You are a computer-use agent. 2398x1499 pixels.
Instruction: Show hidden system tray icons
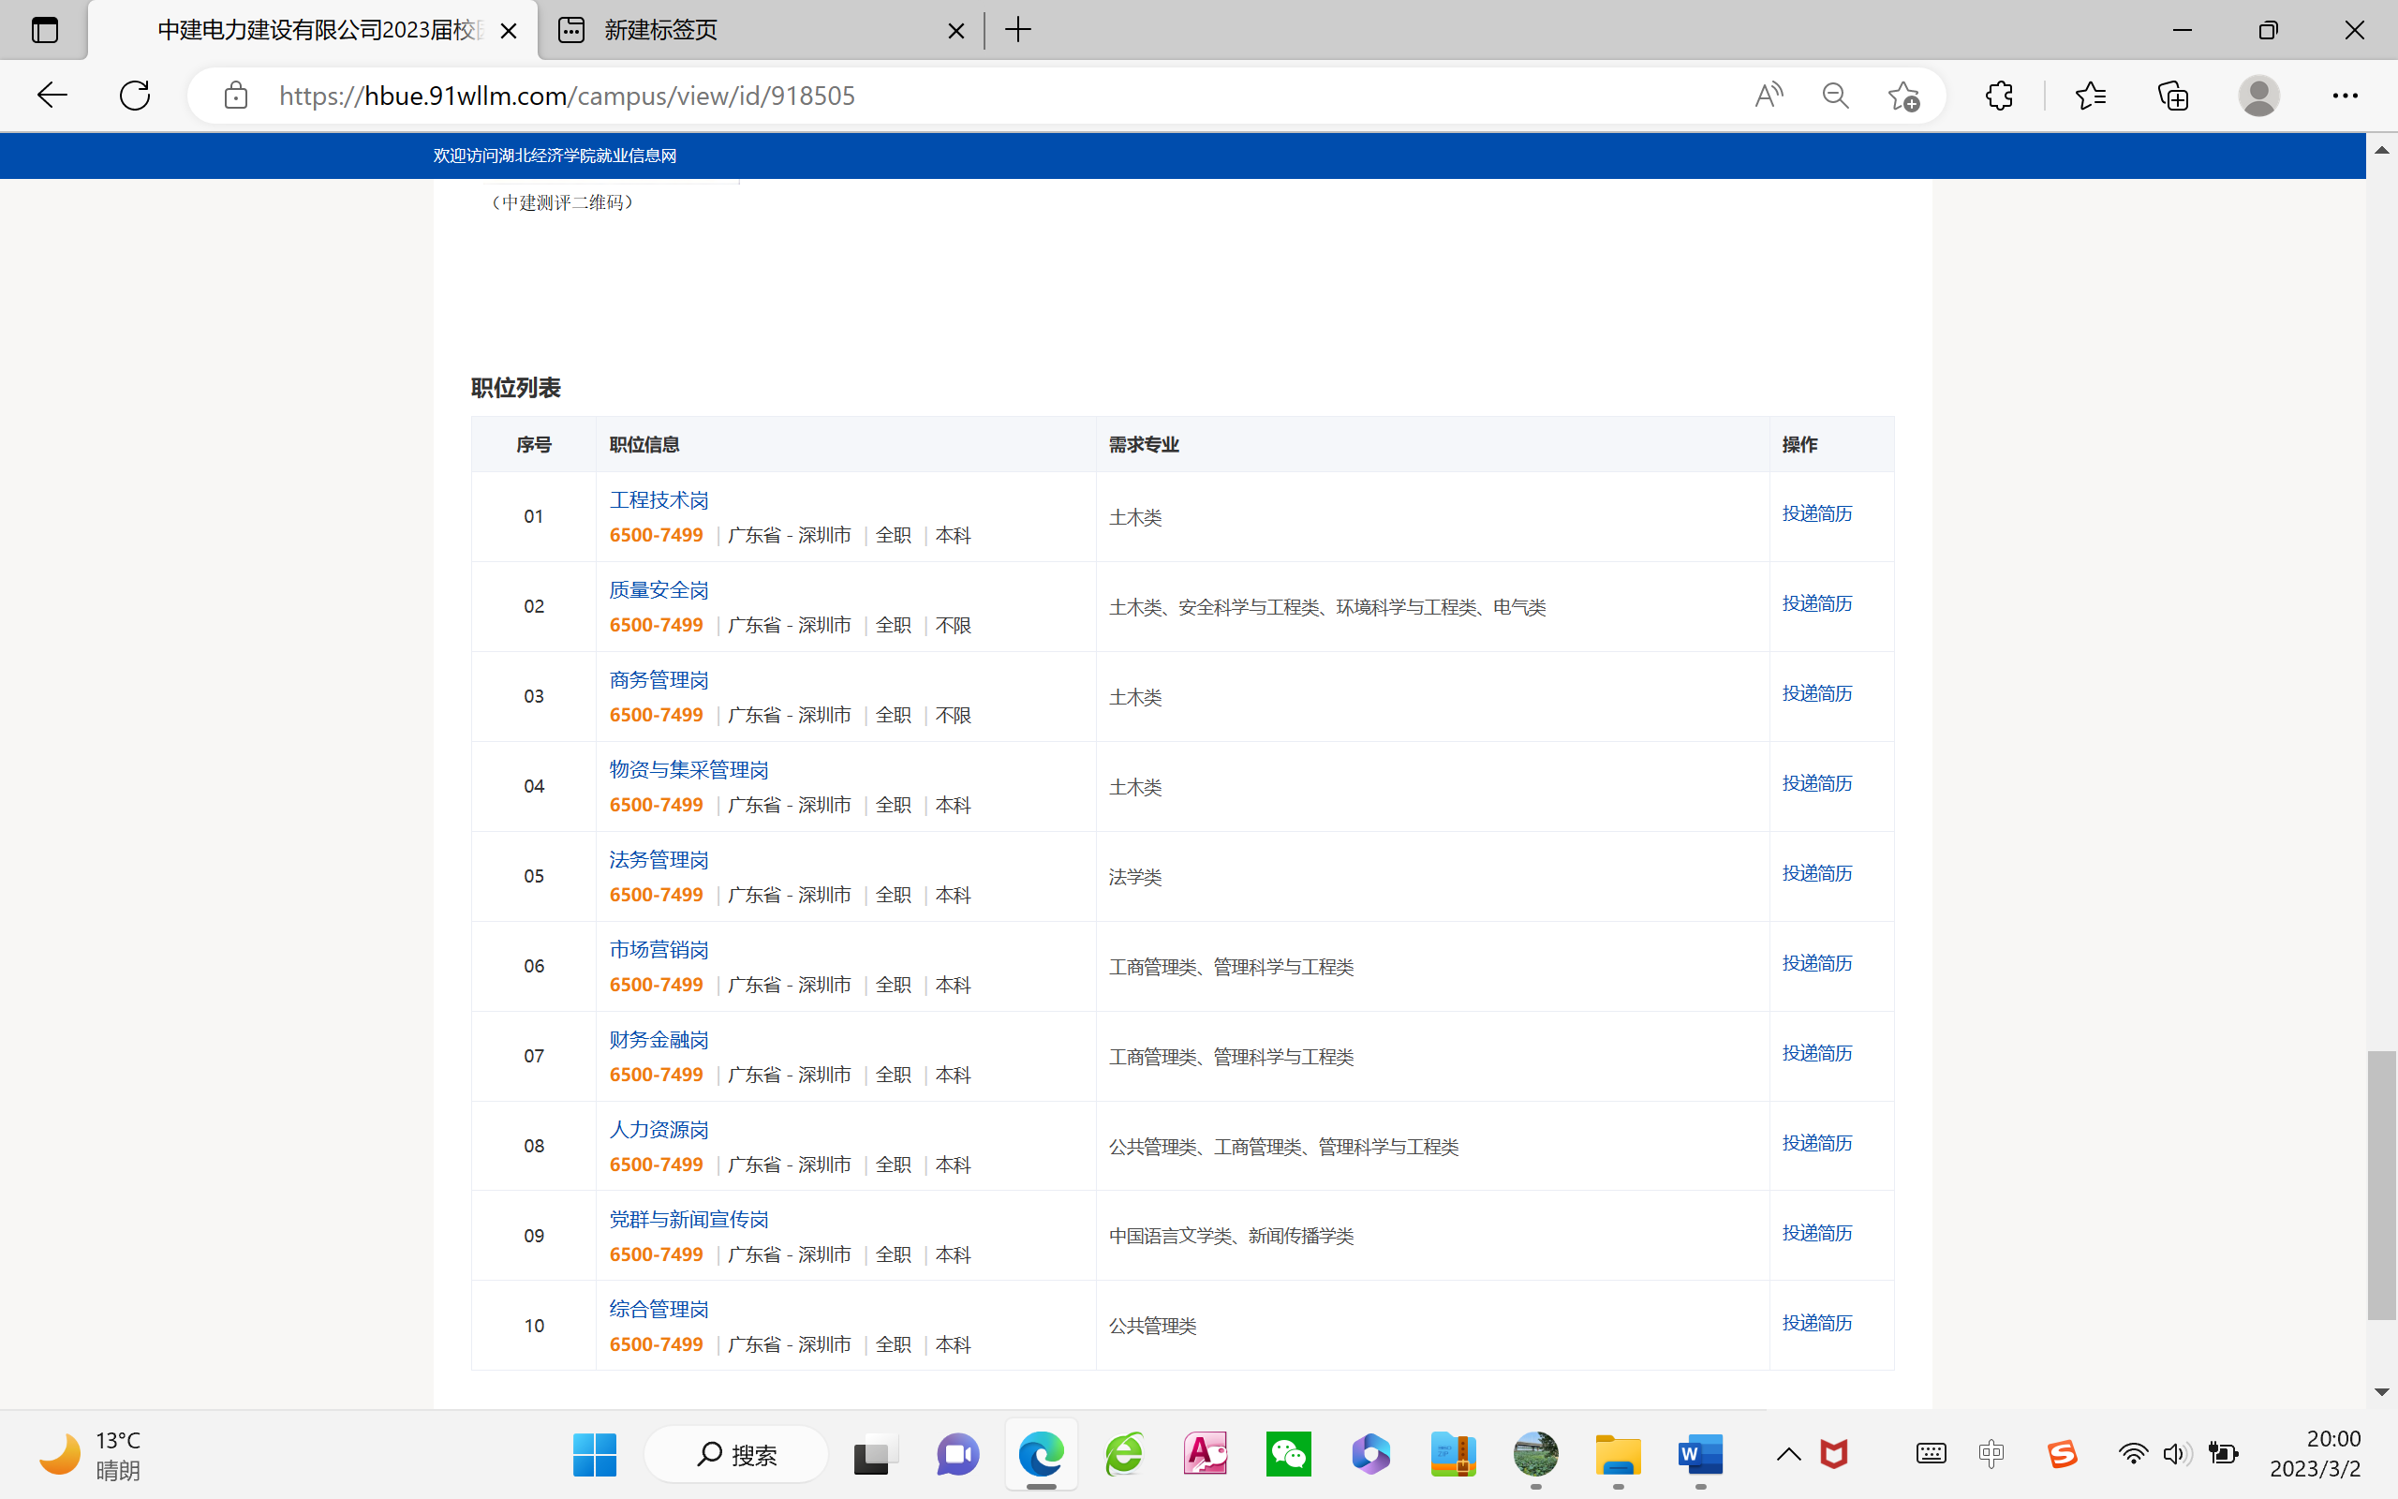[1787, 1454]
